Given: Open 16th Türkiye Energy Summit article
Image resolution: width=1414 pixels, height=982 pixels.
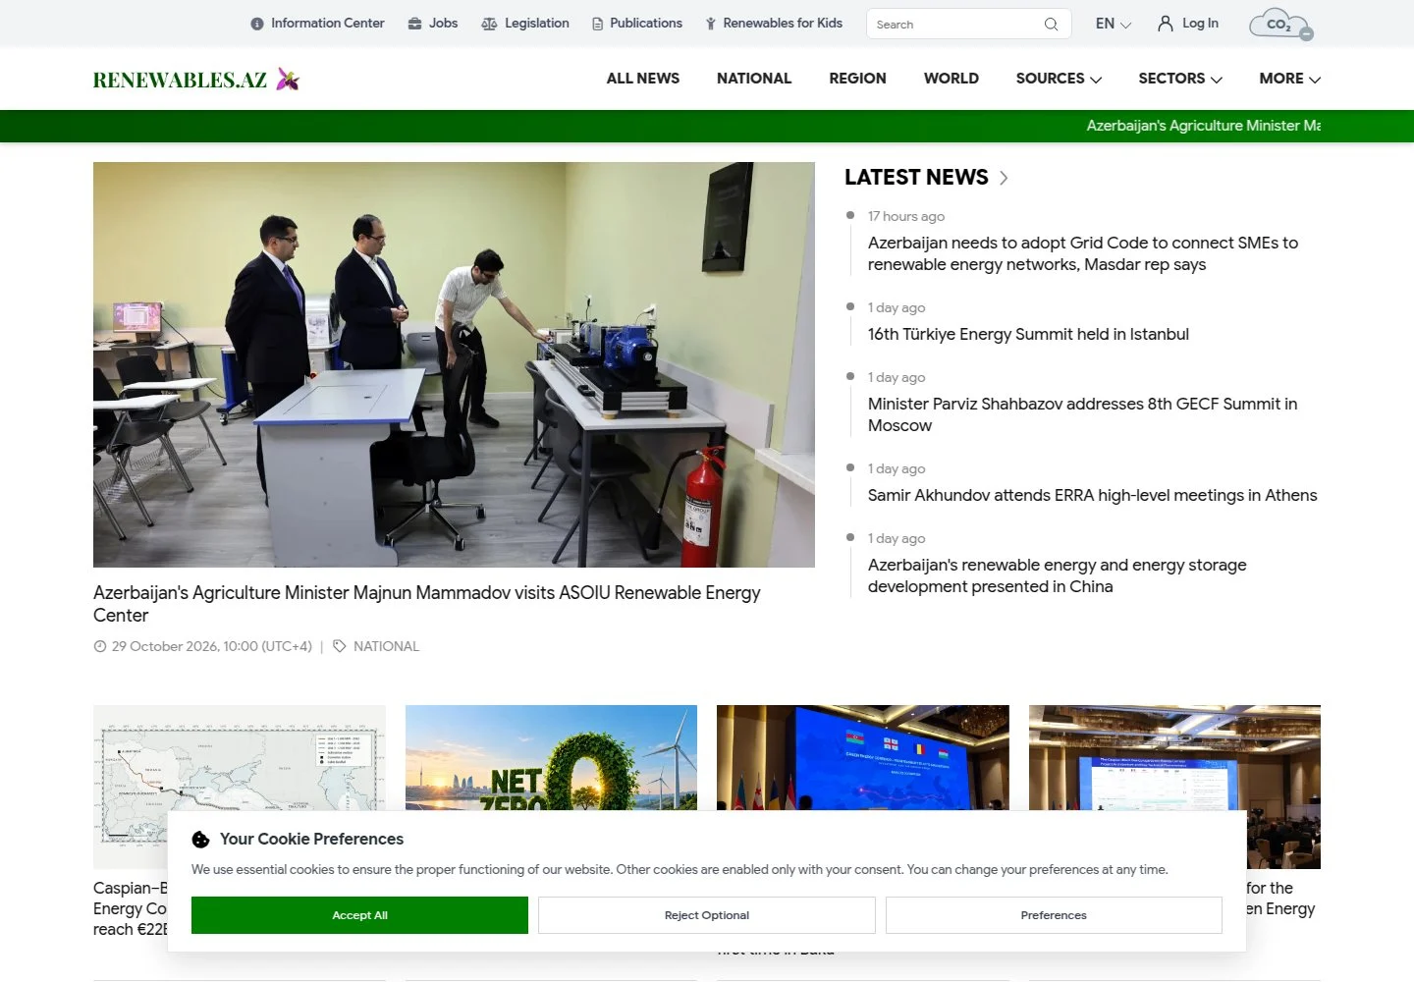Looking at the screenshot, I should coord(1028,334).
